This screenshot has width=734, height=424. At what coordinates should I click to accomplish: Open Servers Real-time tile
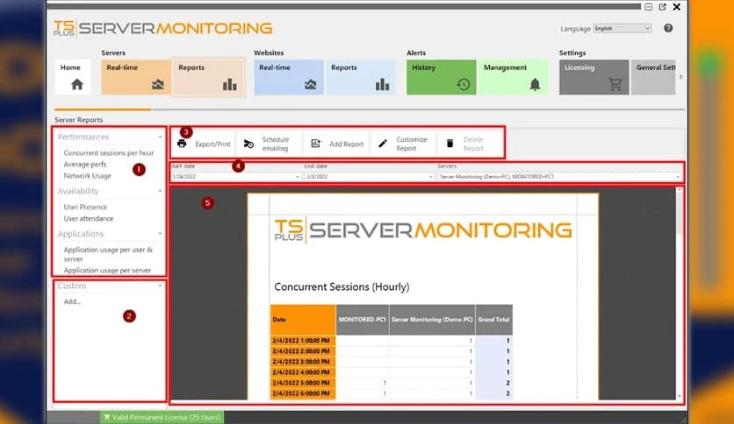[x=136, y=77]
